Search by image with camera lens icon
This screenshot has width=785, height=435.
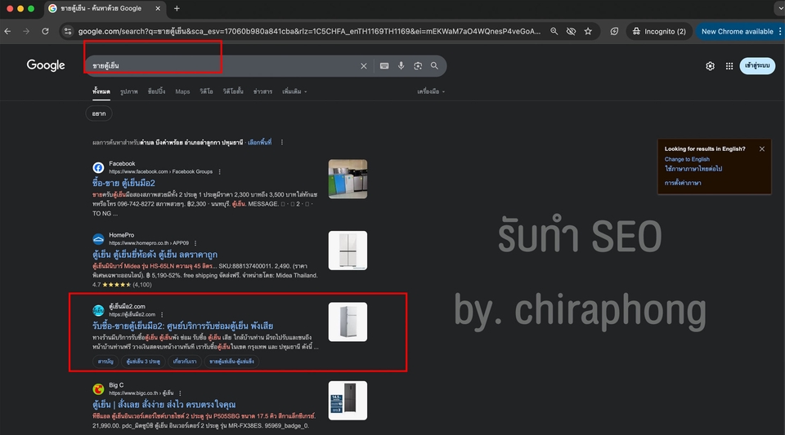[418, 66]
